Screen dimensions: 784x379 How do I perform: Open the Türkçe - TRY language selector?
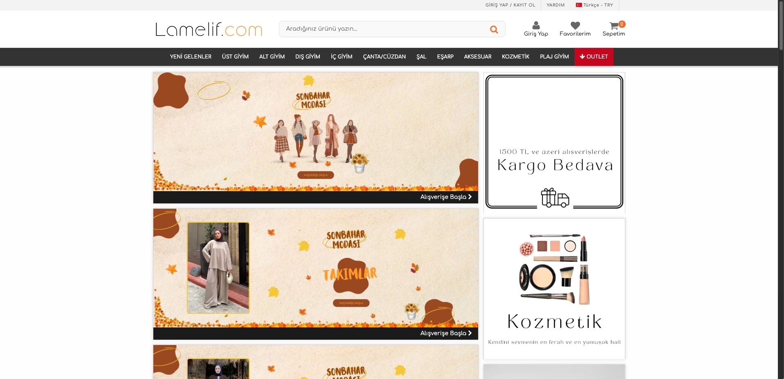[595, 5]
